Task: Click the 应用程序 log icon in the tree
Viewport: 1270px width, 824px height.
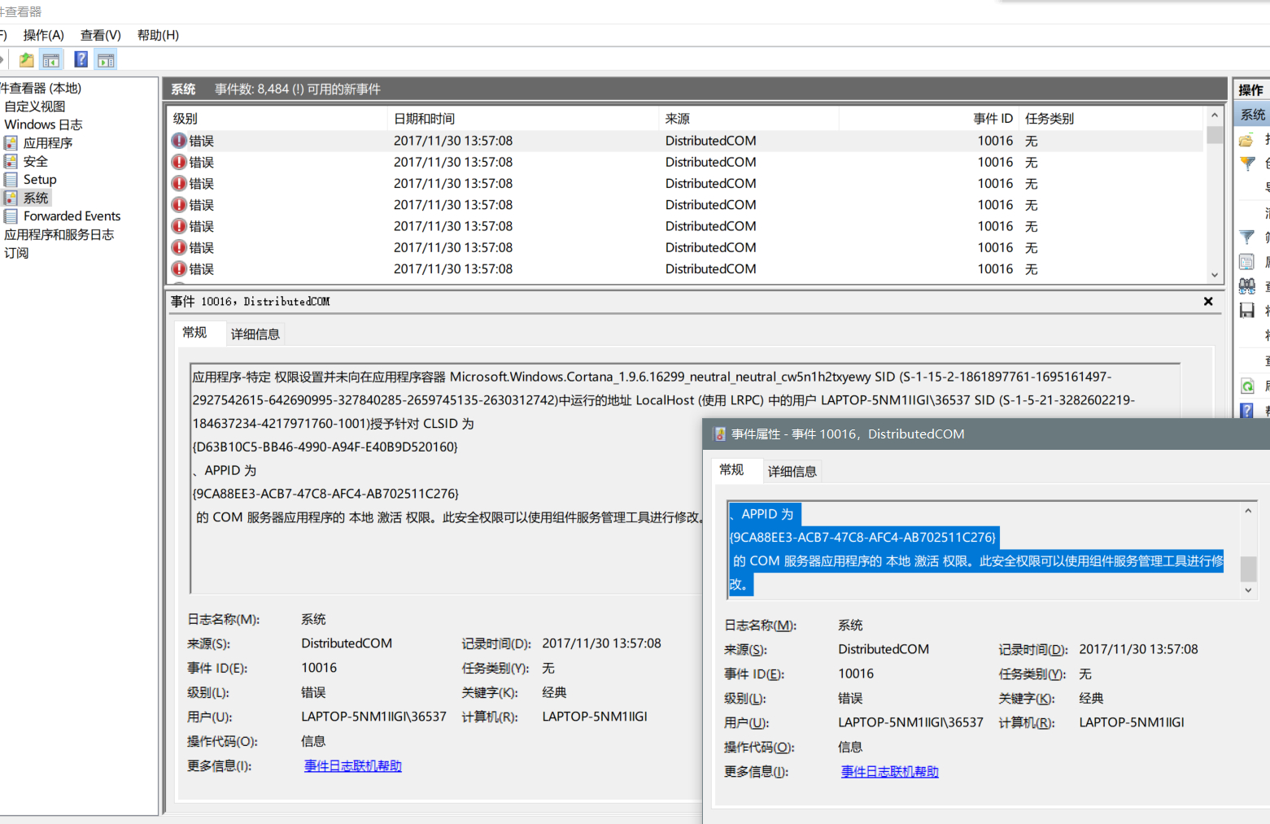Action: pos(11,143)
